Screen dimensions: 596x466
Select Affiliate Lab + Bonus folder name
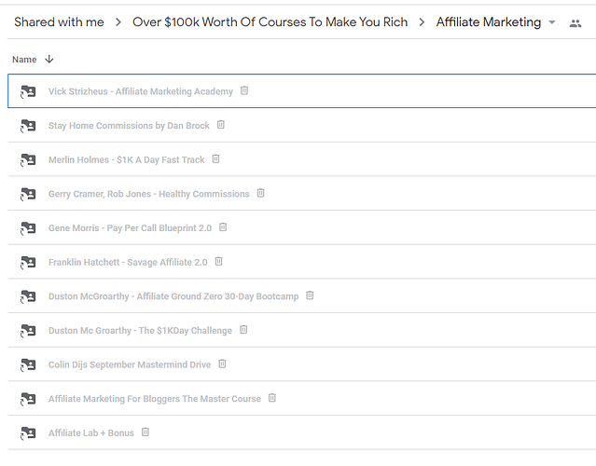pos(91,433)
